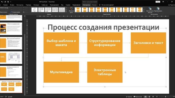175x98 pixels.
Task: Click the slide title Процесс создания презентации
Action: [x=103, y=27]
